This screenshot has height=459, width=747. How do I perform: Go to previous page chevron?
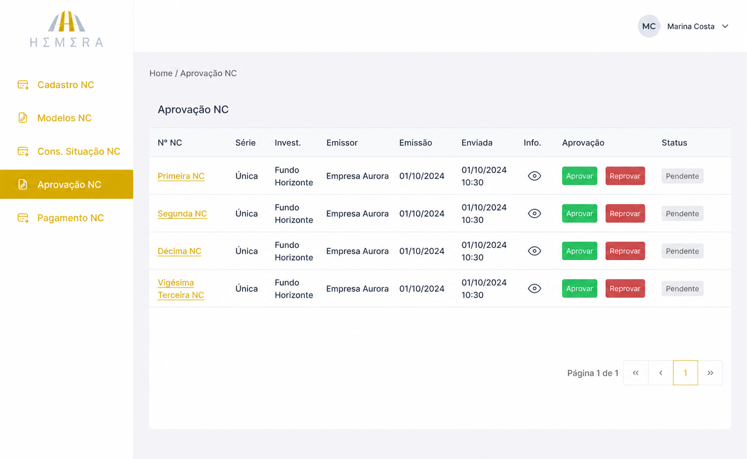(661, 373)
